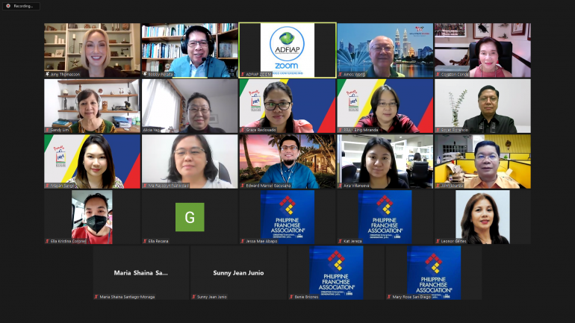Click the muted mic icon beside Ella Kristina Coronel
Screen dimensions: 575x323
point(47,242)
